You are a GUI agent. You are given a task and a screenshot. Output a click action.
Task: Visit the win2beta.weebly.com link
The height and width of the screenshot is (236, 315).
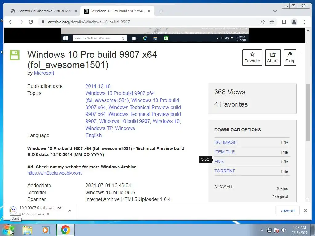pyautogui.click(x=55, y=173)
